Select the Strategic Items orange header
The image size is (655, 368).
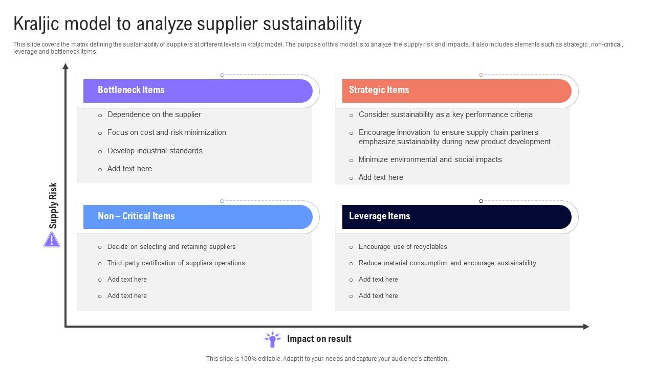(x=456, y=90)
